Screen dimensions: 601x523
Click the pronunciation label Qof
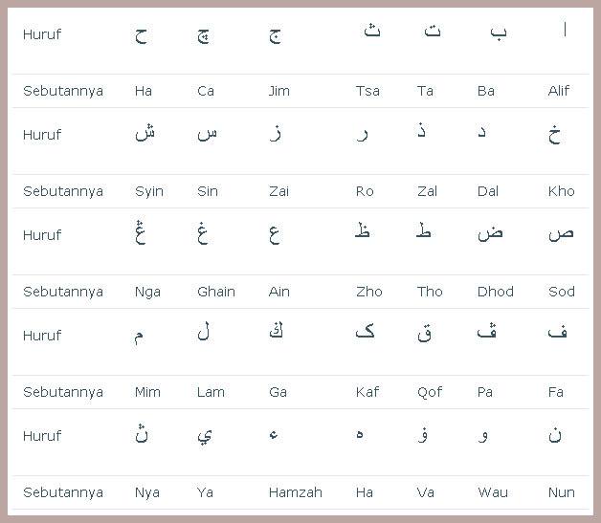pyautogui.click(x=430, y=392)
